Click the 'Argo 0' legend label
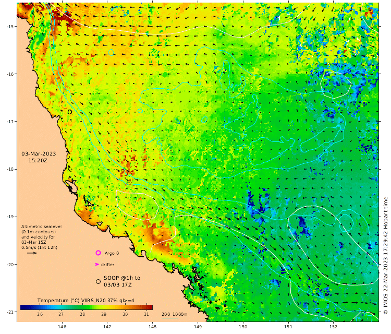The height and width of the screenshot is (334, 391). (x=112, y=253)
